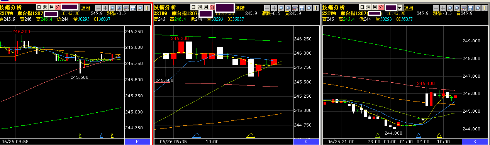The image size is (490, 145).
Task: Click the '1' icon in right chart toolbar
Action: (x=485, y=8)
